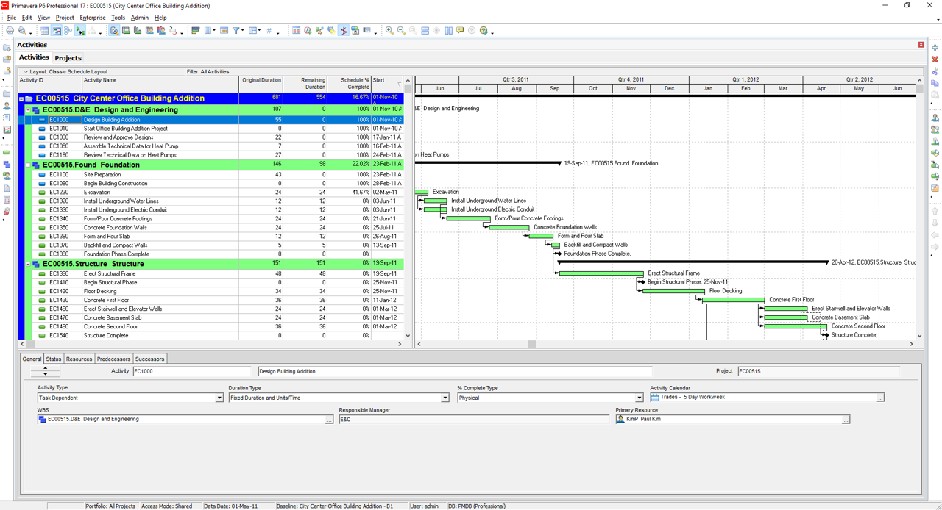The height and width of the screenshot is (510, 942).
Task: Switch to the Predecessors tab
Action: 113,359
